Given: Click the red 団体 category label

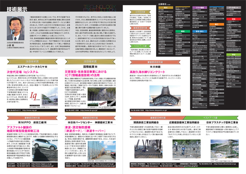Looking at the screenshot, I should tap(234, 19).
